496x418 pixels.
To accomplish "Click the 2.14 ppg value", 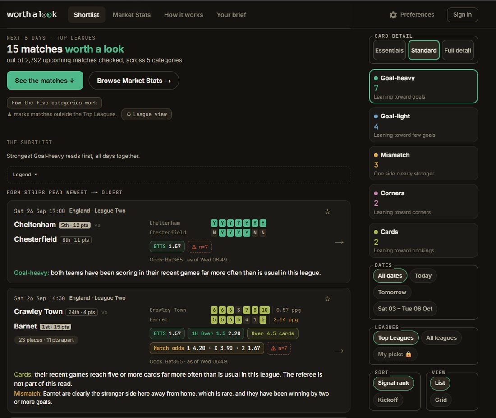I will tap(285, 319).
